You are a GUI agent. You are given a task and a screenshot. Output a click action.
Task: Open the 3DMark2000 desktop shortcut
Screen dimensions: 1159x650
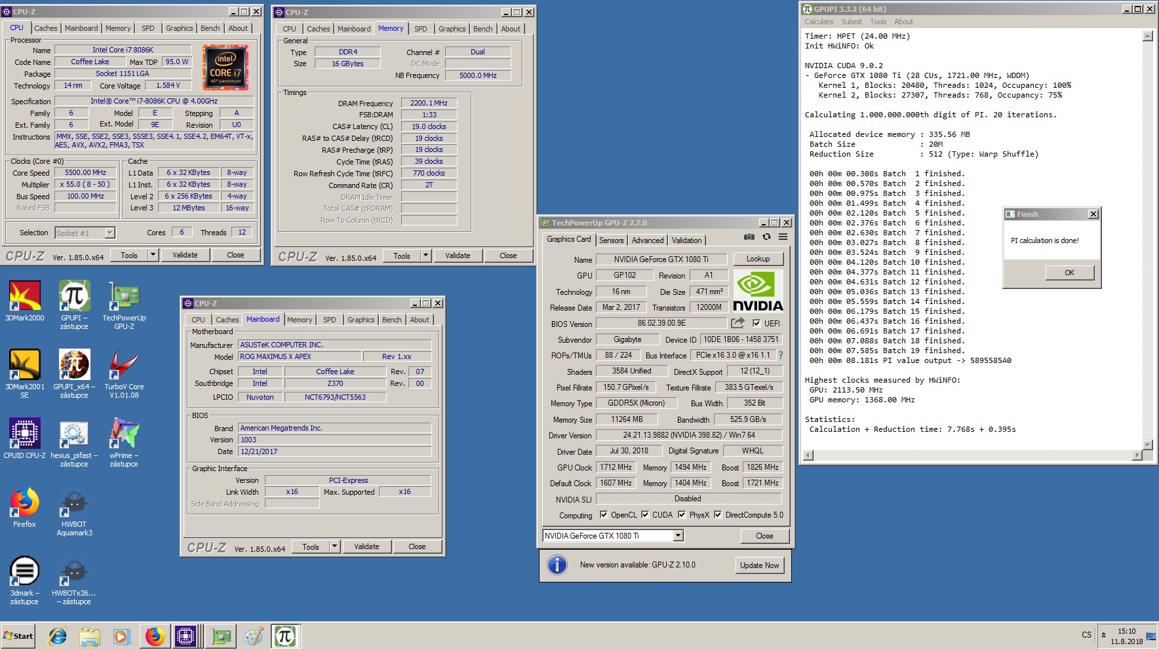coord(25,301)
